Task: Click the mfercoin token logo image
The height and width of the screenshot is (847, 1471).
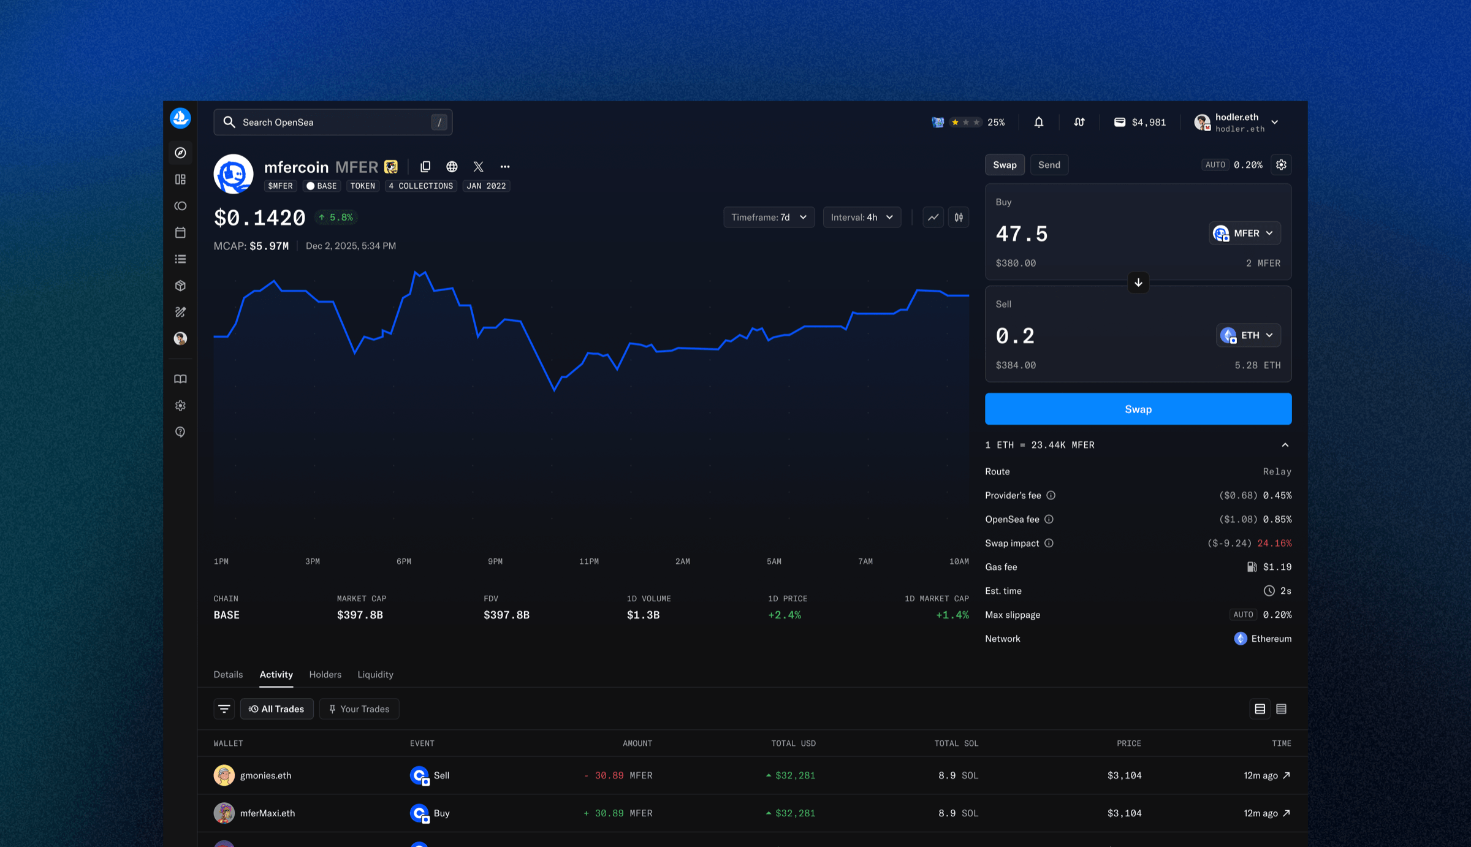Action: pyautogui.click(x=234, y=174)
